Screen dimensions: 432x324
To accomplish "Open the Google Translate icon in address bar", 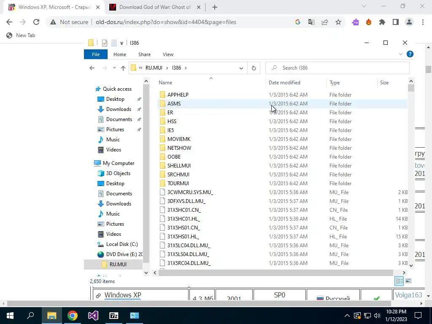I will pos(311,22).
